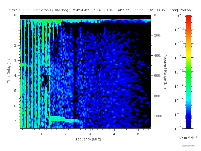Click the Time Delay (ms) axis label
The image size is (201, 151).
[9, 70]
